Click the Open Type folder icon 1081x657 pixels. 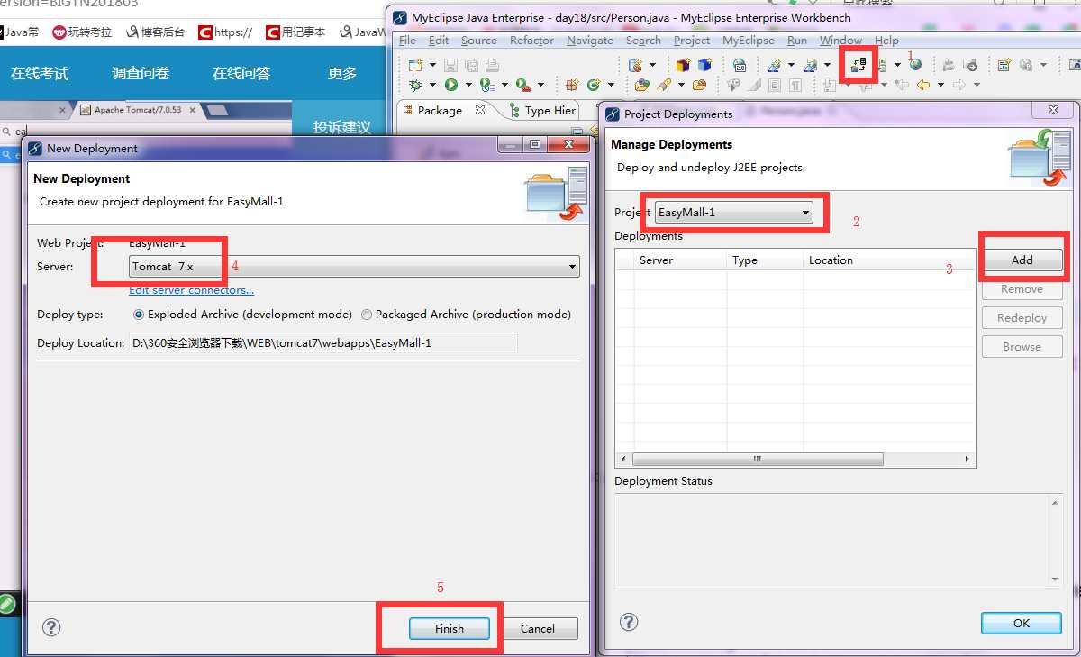coord(641,85)
